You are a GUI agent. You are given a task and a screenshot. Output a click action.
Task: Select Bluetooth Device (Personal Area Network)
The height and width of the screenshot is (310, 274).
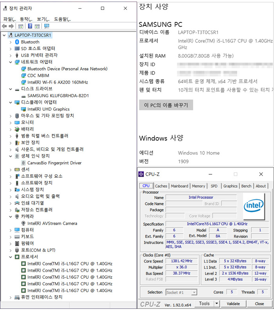pos(67,69)
